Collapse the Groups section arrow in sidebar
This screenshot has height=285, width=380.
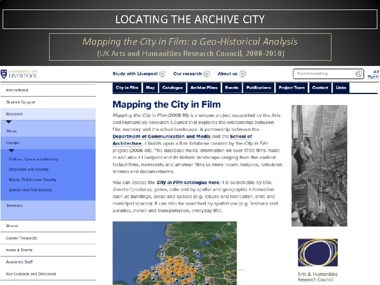tap(12, 150)
